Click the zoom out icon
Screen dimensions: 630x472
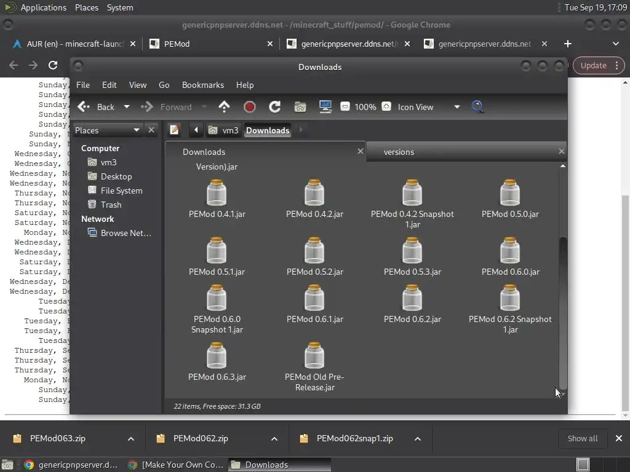345,106
